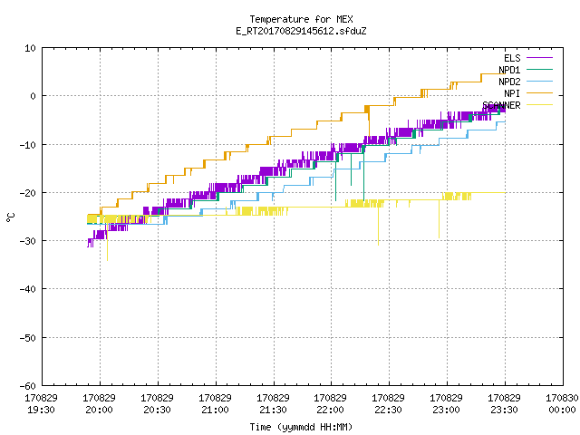Click the x-axis tick label 19:30

tap(41, 410)
